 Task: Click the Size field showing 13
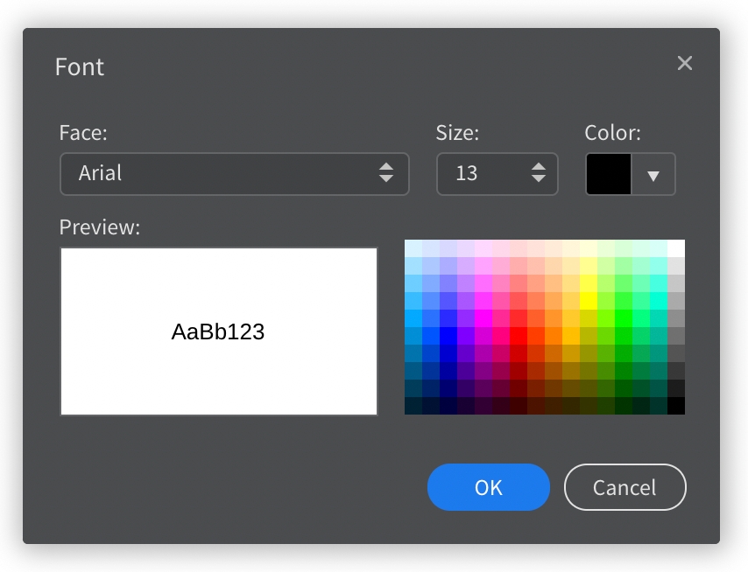497,174
